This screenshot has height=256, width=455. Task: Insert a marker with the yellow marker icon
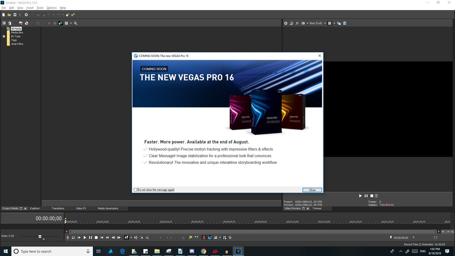pos(191,237)
